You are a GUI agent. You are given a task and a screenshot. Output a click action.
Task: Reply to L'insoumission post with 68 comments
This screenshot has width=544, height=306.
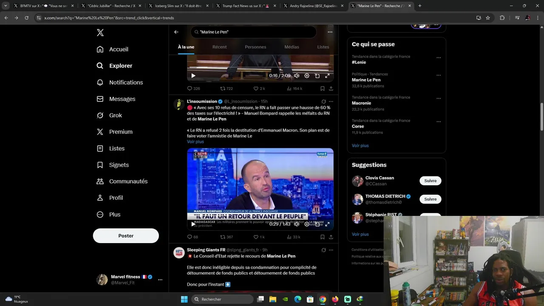point(193,237)
